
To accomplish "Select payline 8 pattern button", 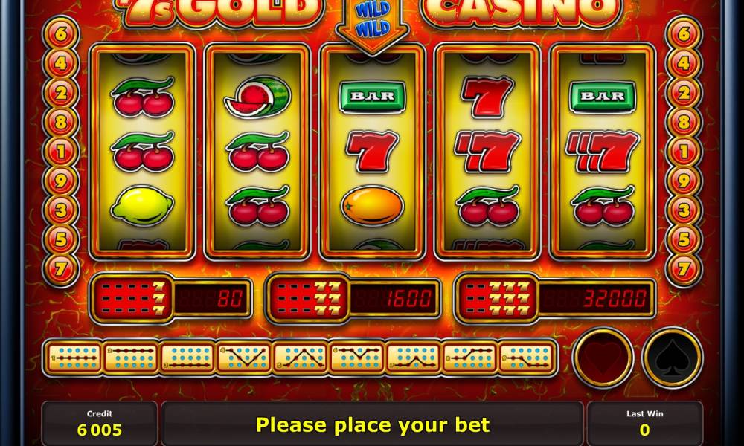I will pos(469,358).
